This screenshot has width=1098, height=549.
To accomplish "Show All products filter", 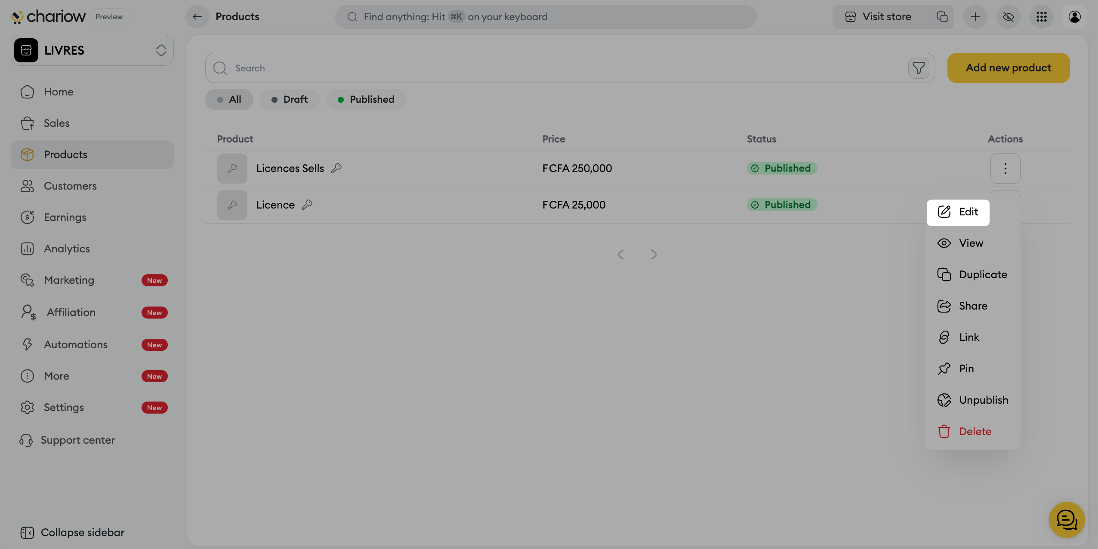I will click(x=229, y=99).
